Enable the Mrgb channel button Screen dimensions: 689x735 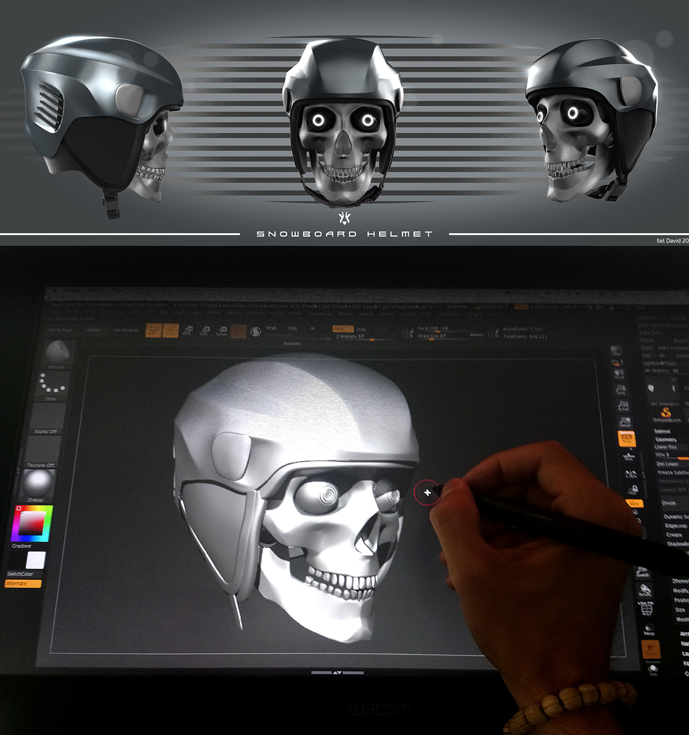pyautogui.click(x=271, y=328)
